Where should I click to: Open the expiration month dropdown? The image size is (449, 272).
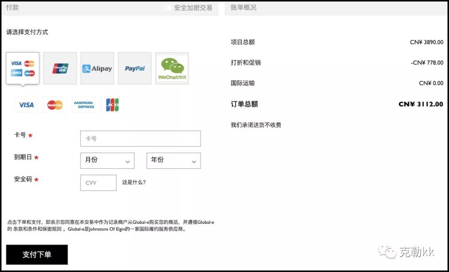click(x=107, y=161)
